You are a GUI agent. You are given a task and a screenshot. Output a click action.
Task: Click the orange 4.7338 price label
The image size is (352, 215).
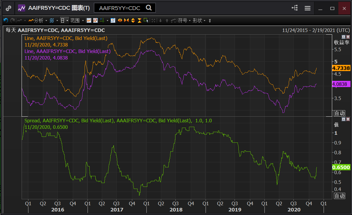(341, 68)
